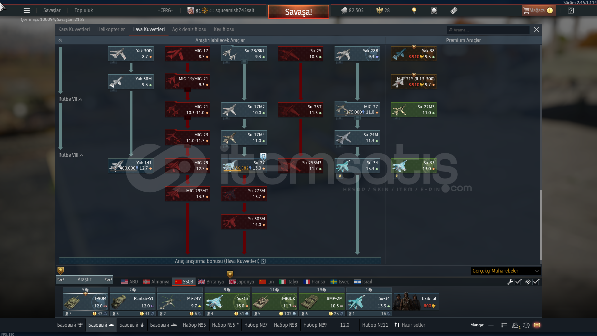Select the Набор №7 preset
597x336 pixels.
[256, 325]
